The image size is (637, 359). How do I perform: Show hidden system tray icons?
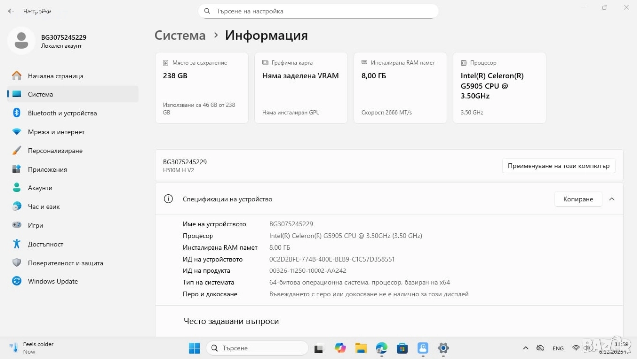click(525, 348)
